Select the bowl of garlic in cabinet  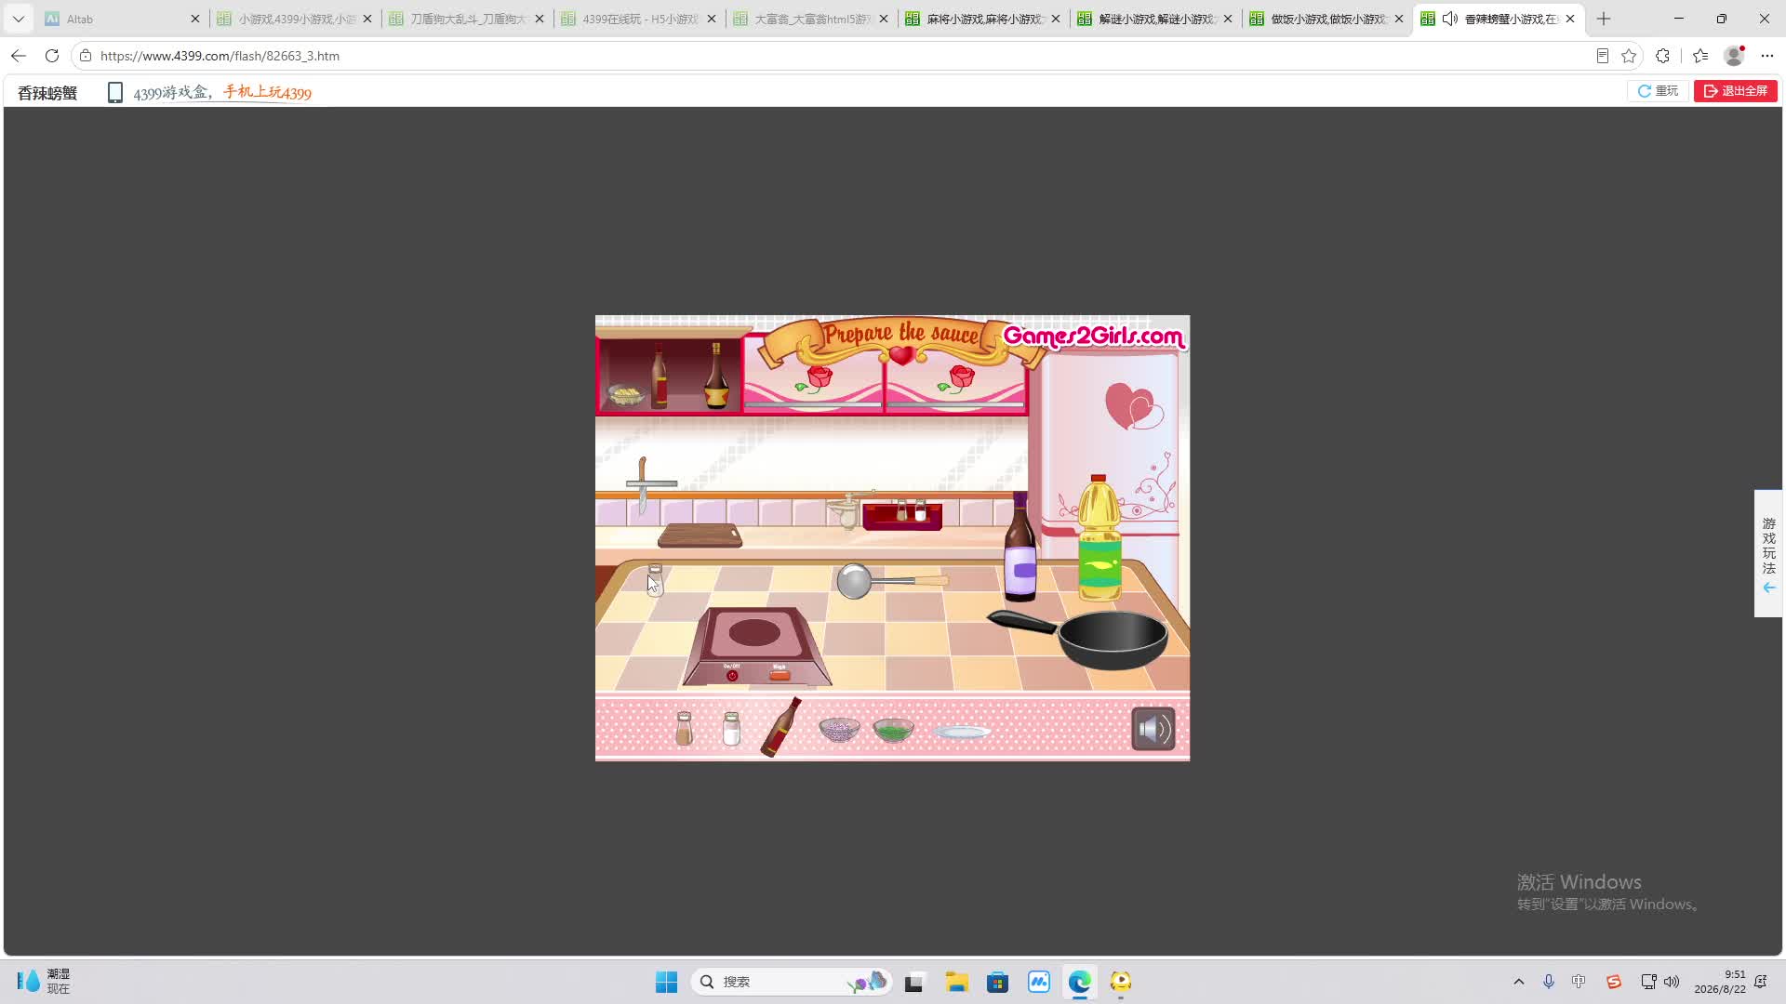point(626,396)
